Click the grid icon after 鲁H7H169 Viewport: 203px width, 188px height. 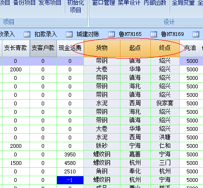[x=196, y=34]
